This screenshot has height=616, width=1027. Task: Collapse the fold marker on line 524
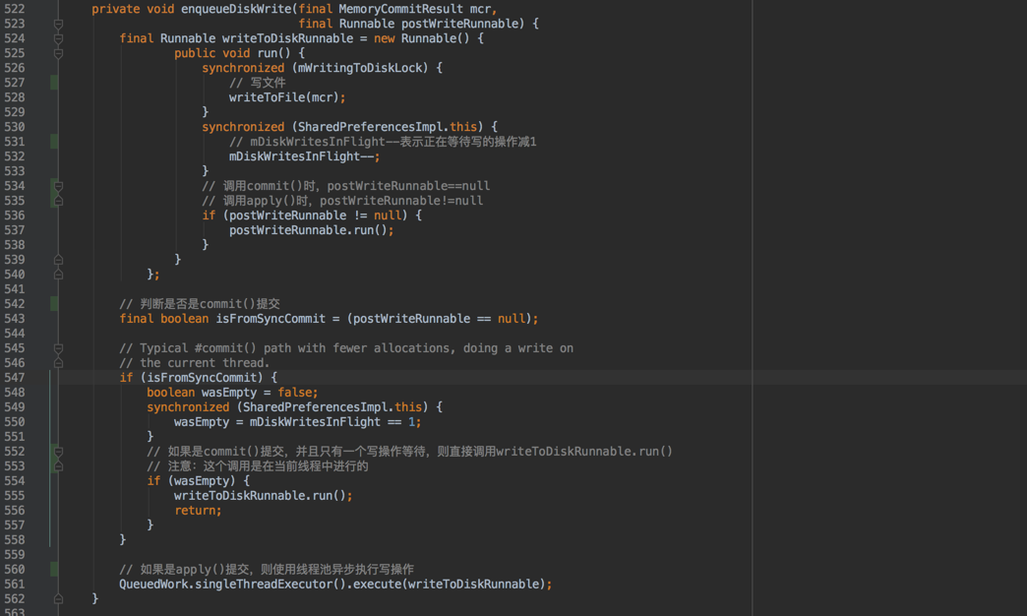click(x=58, y=38)
